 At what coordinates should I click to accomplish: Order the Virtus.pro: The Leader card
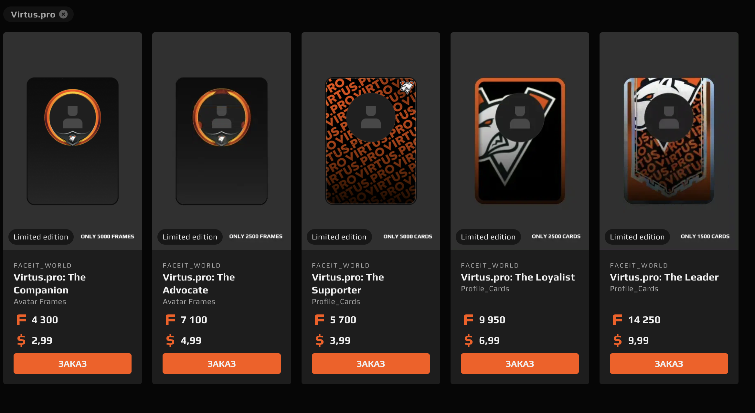tap(669, 364)
